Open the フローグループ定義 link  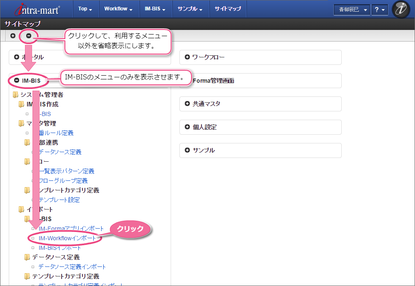click(x=63, y=180)
